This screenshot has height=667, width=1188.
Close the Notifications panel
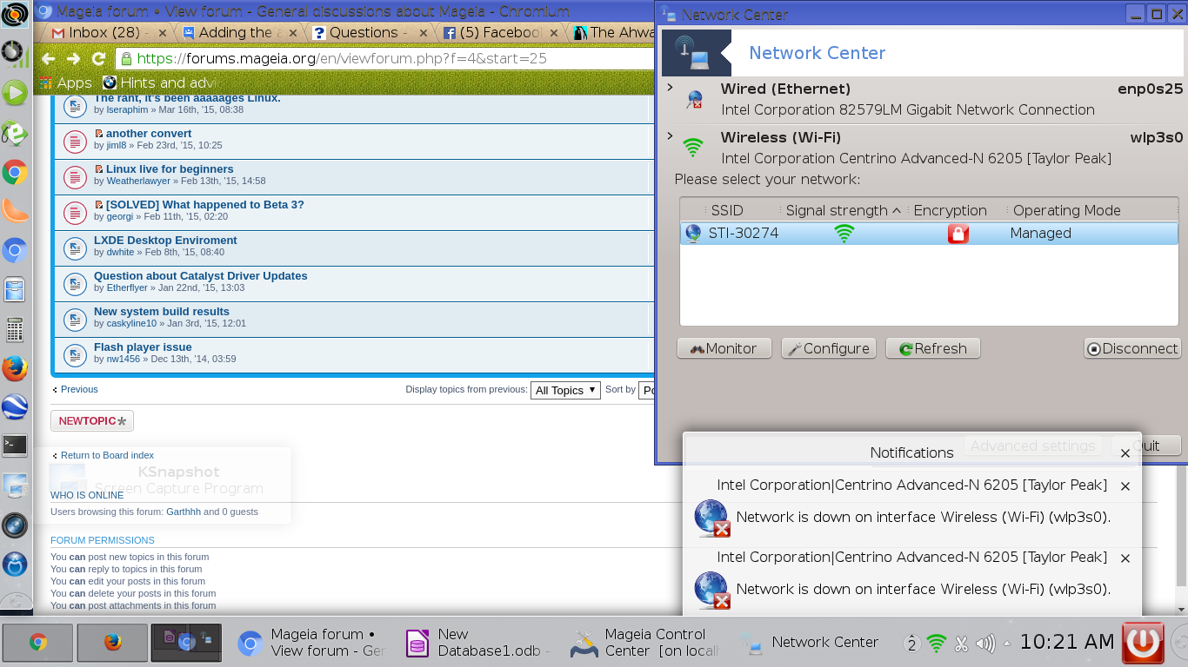click(1125, 452)
